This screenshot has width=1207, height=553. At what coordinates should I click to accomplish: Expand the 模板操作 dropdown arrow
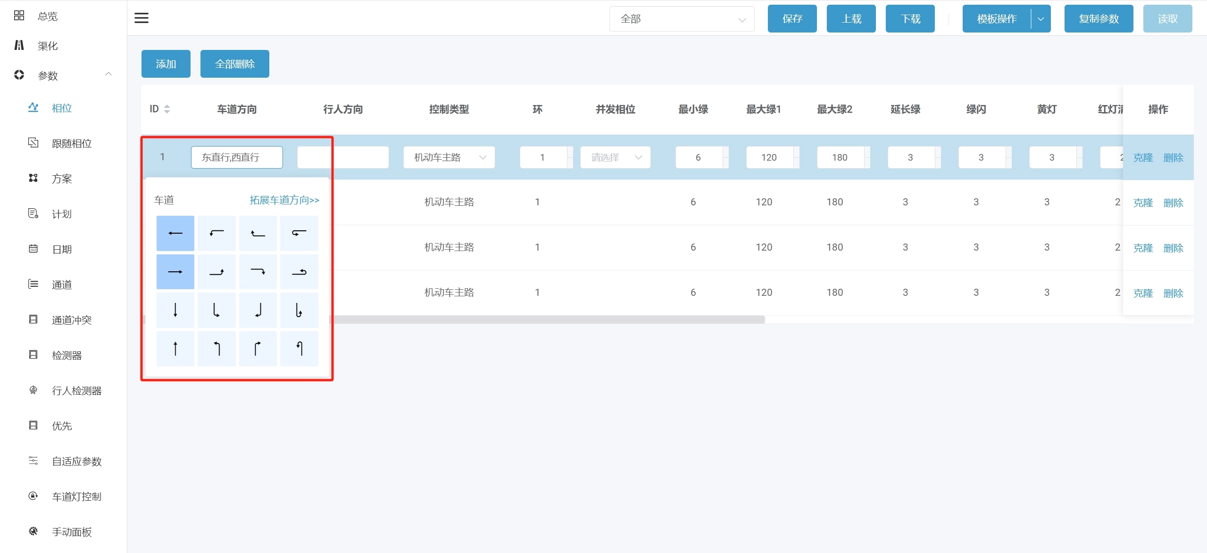1041,19
